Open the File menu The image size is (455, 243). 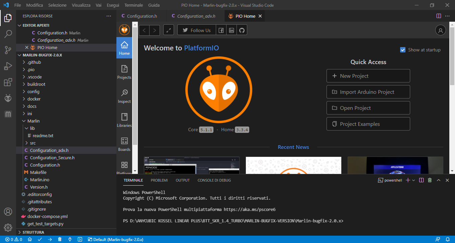pos(18,5)
